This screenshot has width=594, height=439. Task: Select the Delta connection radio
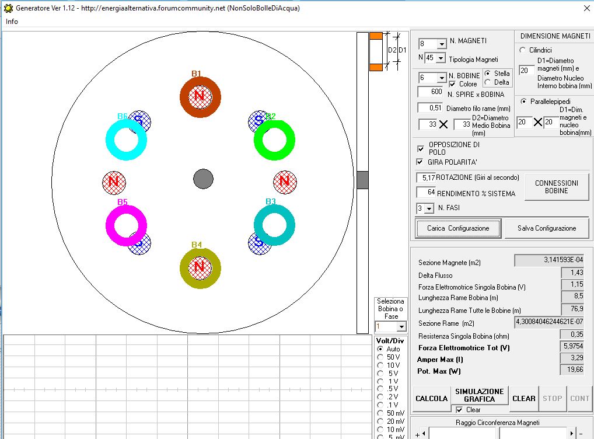(488, 82)
